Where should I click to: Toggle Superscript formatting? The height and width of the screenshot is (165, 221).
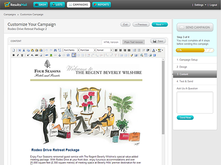(28, 55)
